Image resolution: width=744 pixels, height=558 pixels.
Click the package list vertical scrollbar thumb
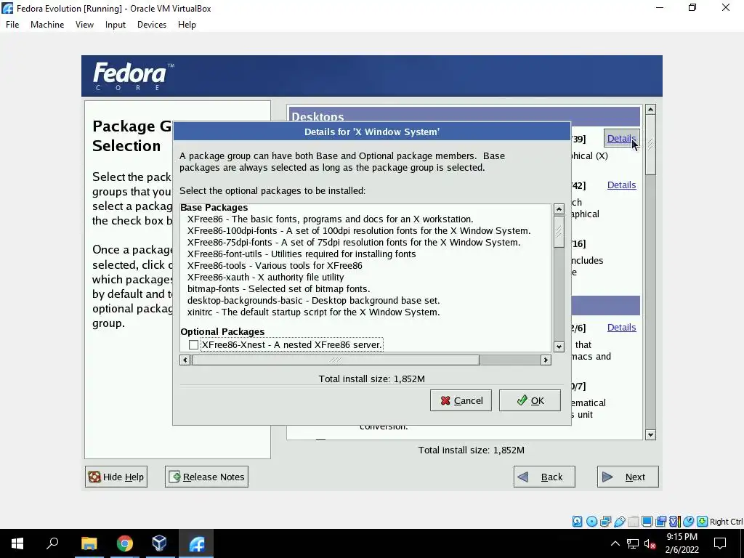[559, 231]
